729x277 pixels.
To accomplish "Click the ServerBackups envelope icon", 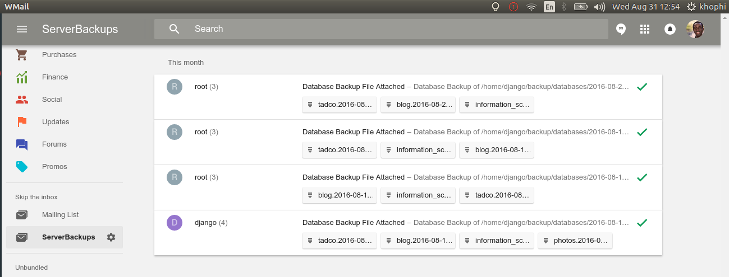I will [22, 237].
